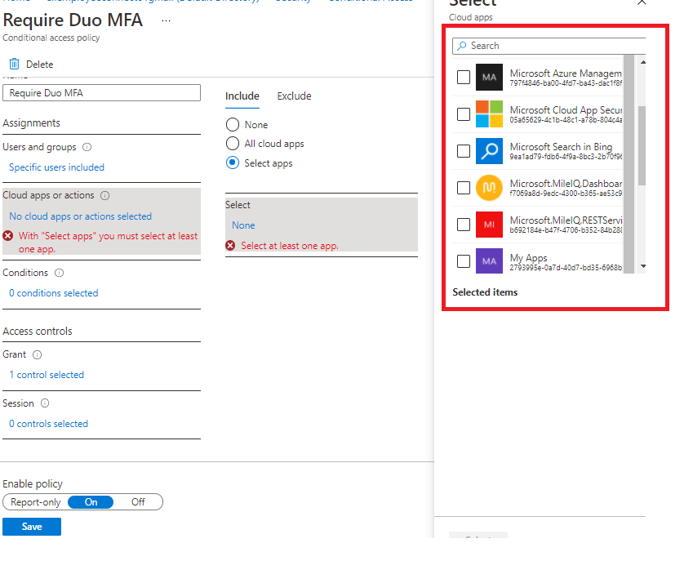Open the ellipsis more options menu

(166, 20)
